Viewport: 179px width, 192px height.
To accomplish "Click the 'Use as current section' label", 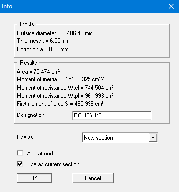I will coord(53,164).
